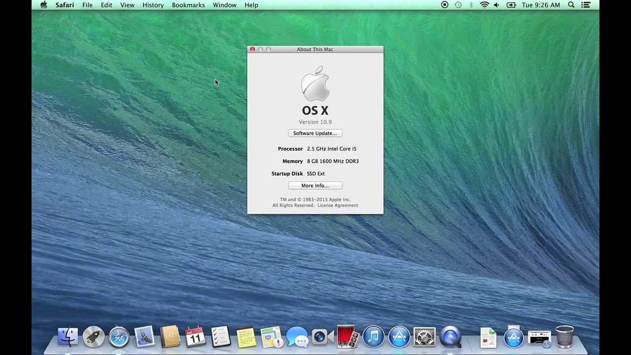Launch Launchpad rocket icon in Dock

(93, 337)
